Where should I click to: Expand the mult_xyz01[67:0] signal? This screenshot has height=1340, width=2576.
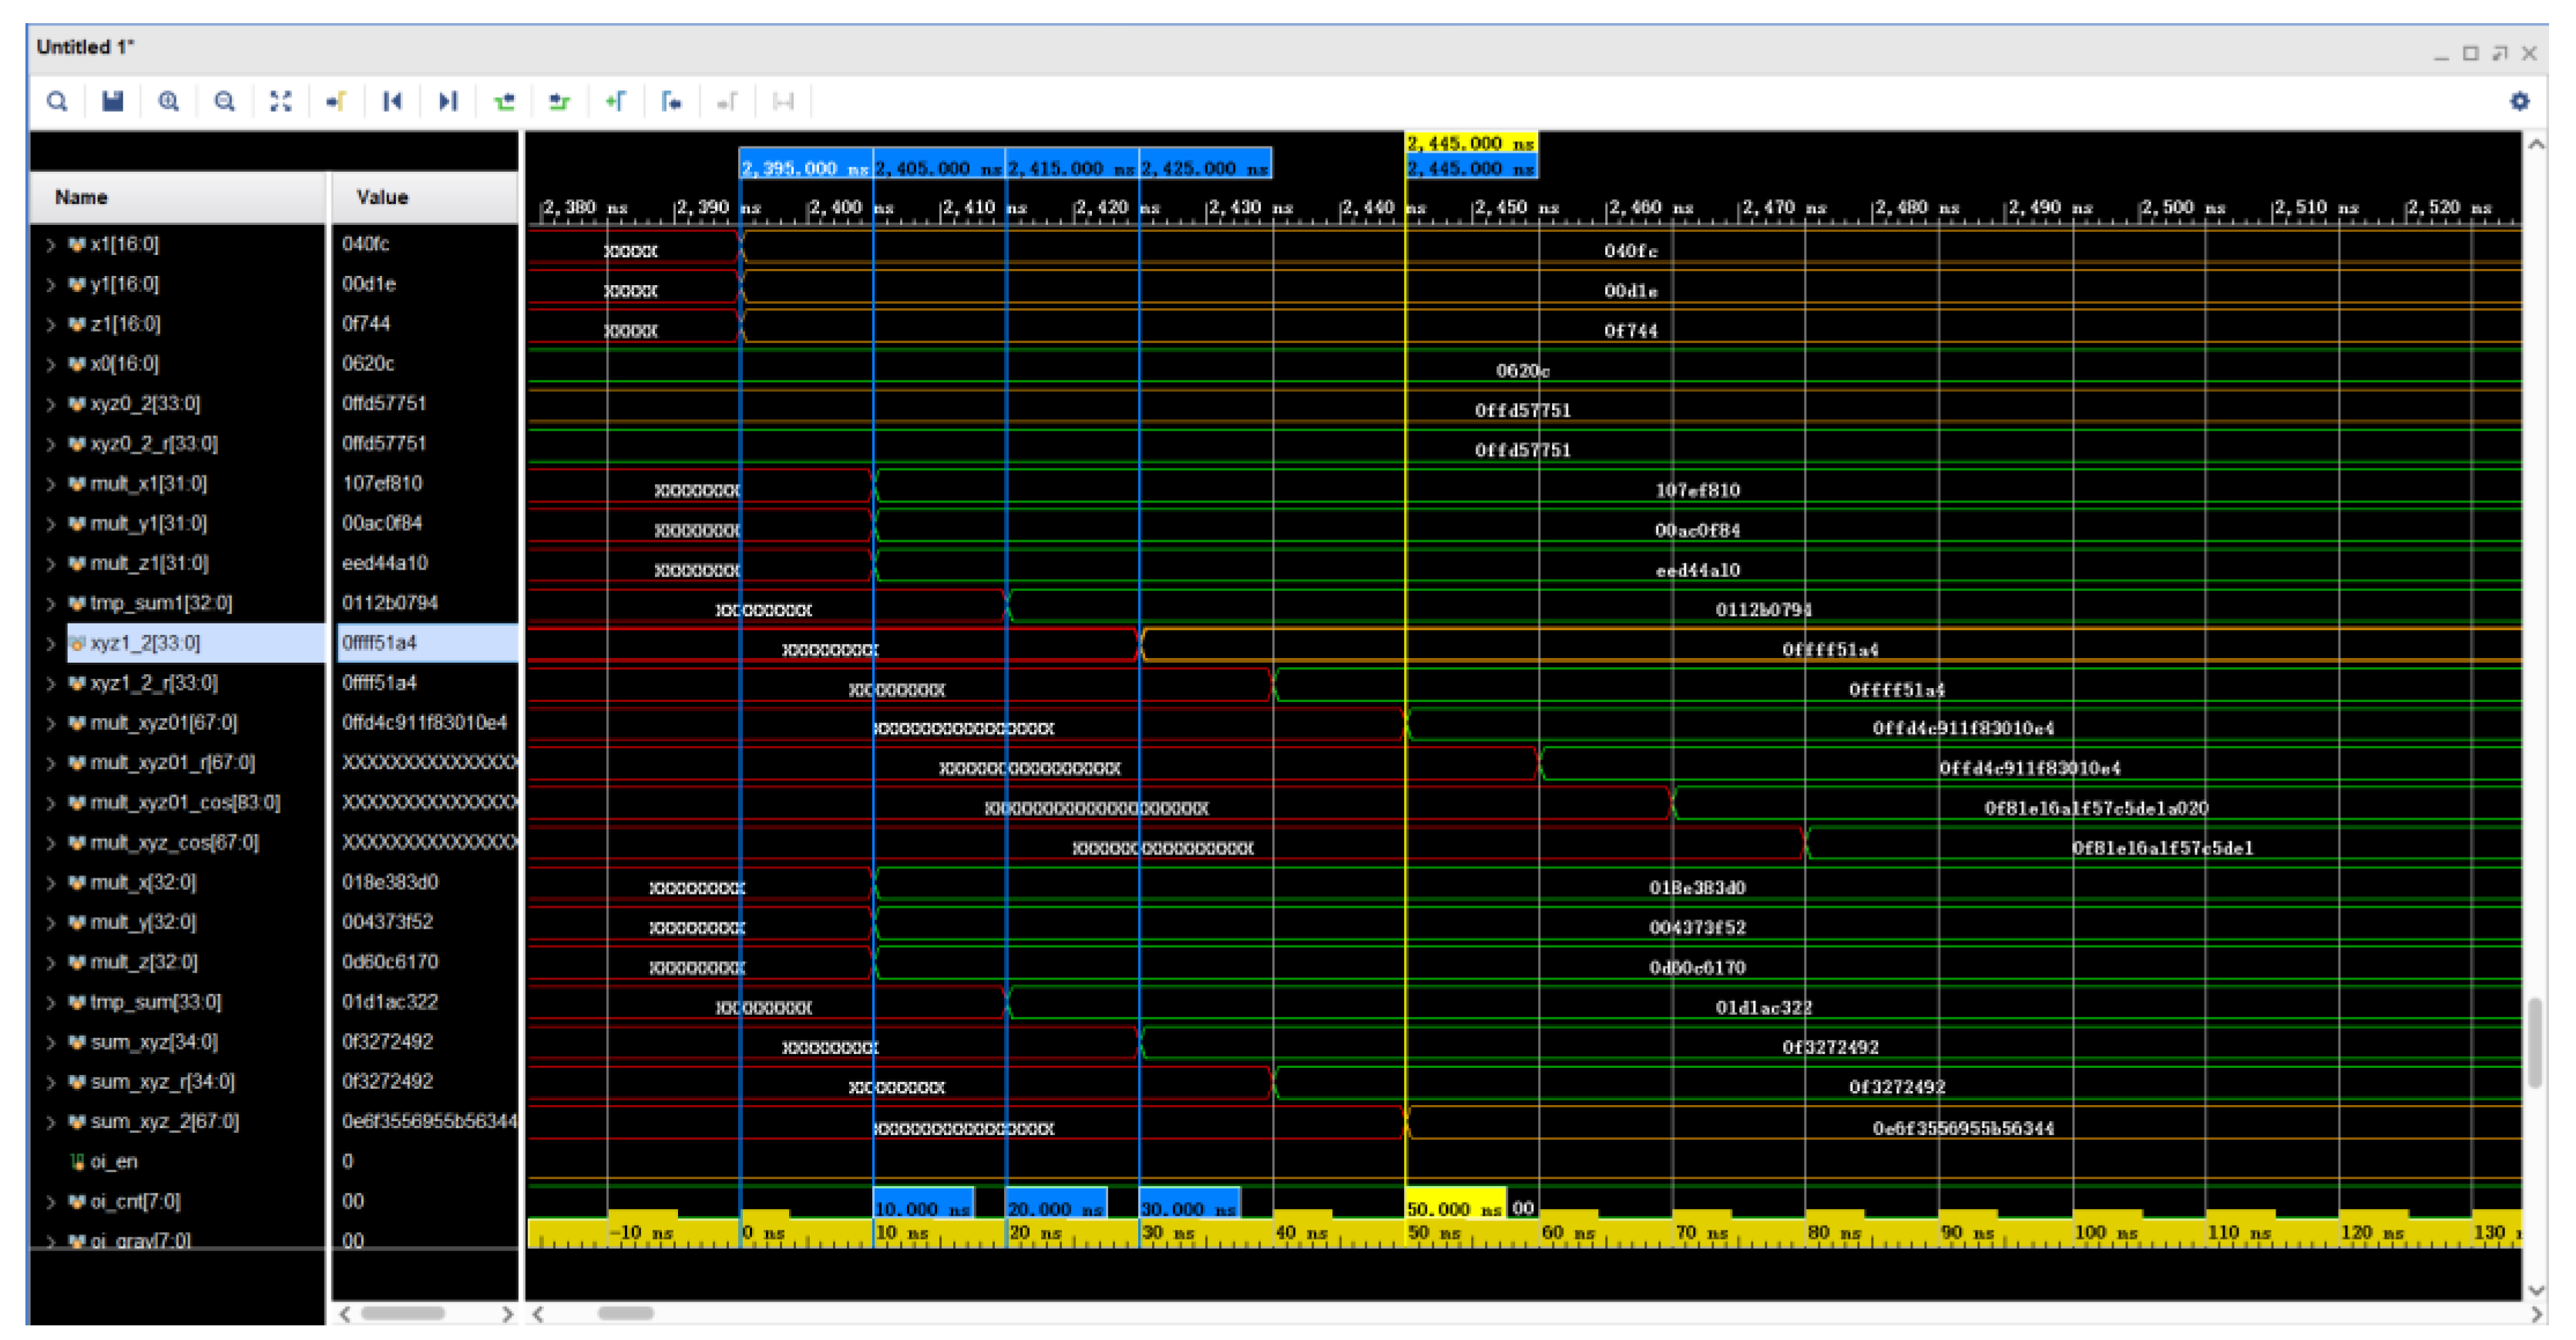pos(50,724)
